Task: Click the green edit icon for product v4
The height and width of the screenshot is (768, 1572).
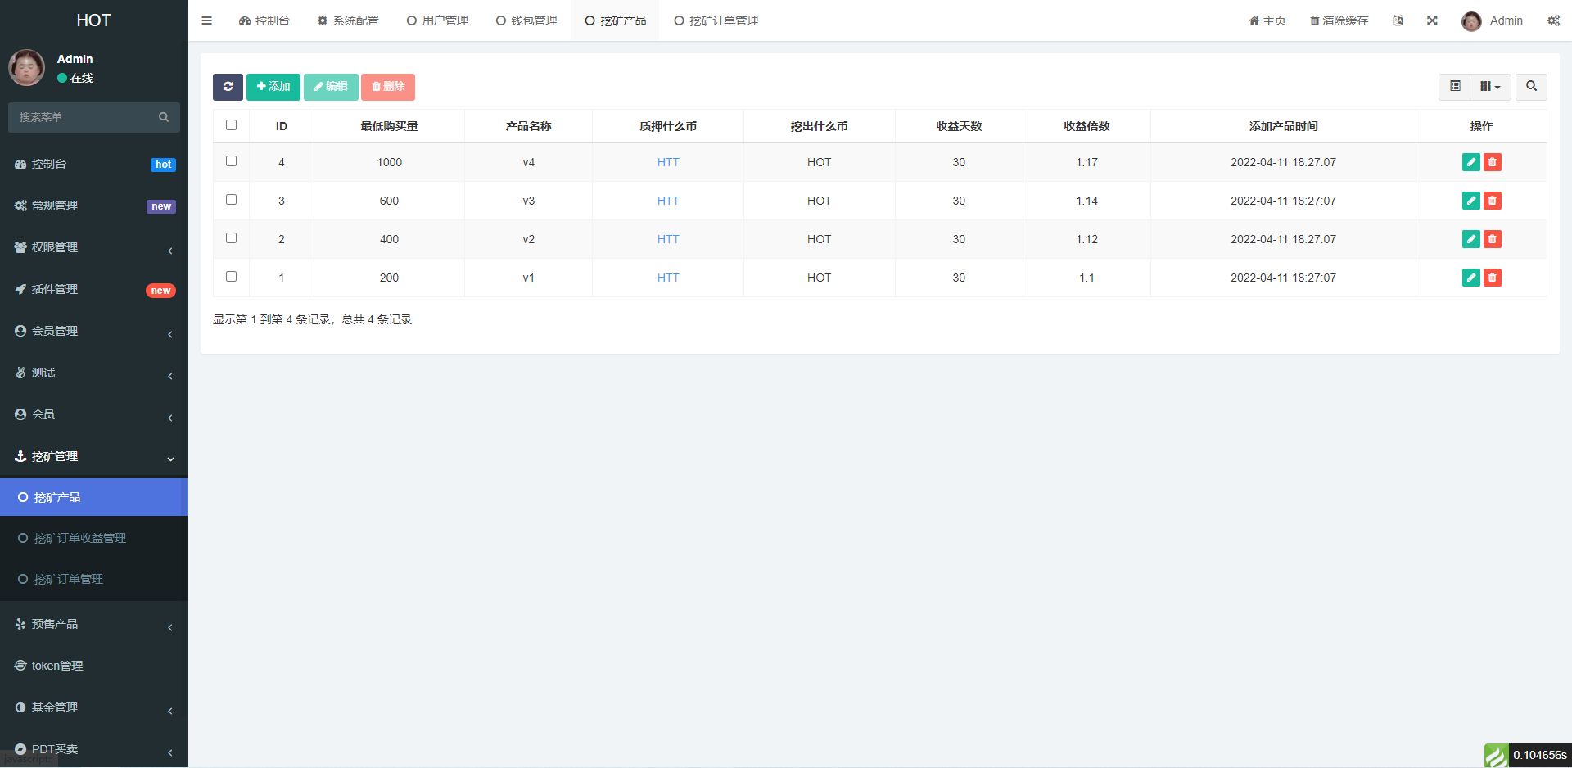Action: pyautogui.click(x=1470, y=162)
